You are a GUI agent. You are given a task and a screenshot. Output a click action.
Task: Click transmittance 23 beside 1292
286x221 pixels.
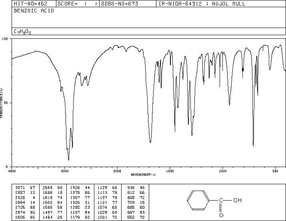87,207
